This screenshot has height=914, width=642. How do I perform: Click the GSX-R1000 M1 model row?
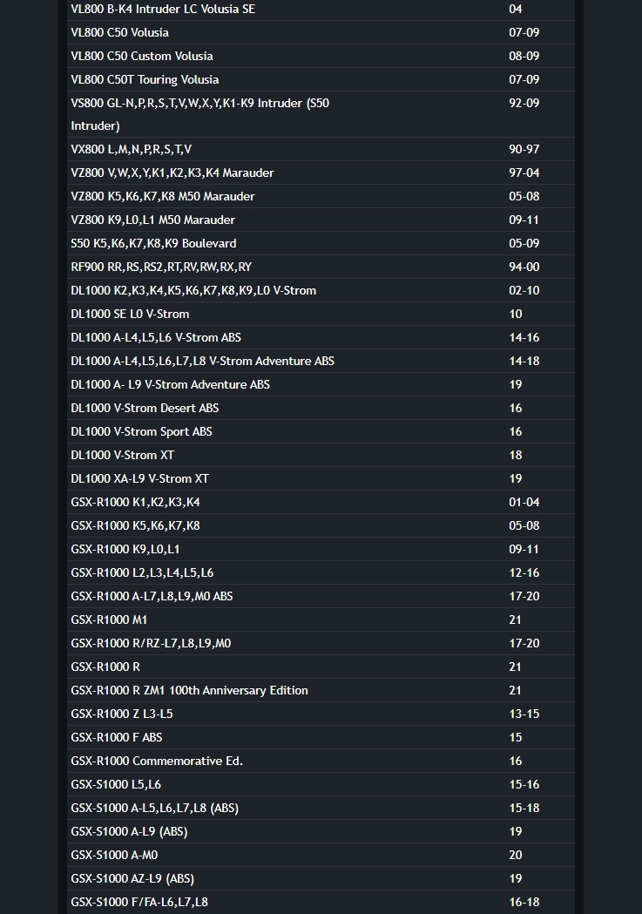[x=109, y=619]
